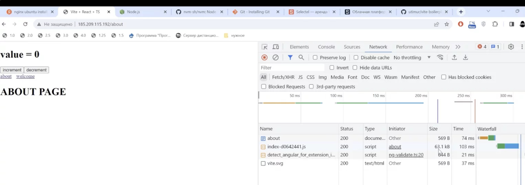Click the network timeline overview at 200 ms

(x=421, y=107)
